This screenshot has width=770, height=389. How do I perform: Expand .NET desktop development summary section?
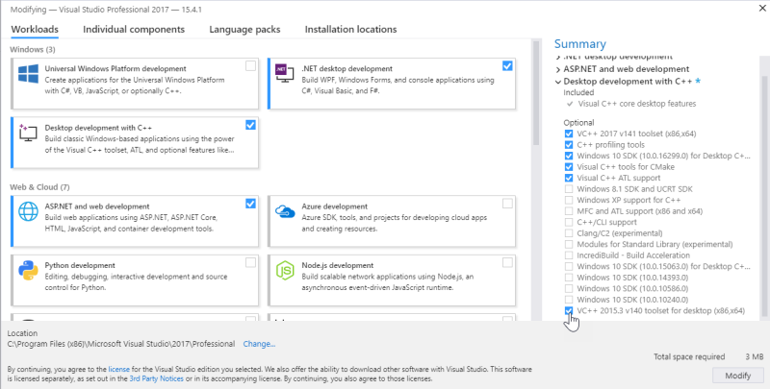click(559, 56)
